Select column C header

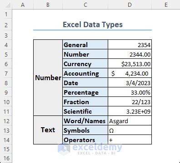(x=85, y=5)
